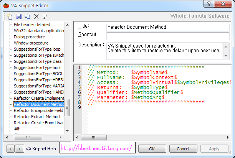The image size is (235, 158).
Task: Choose 'SuggestionsForType class' entry
Action: 38,61
